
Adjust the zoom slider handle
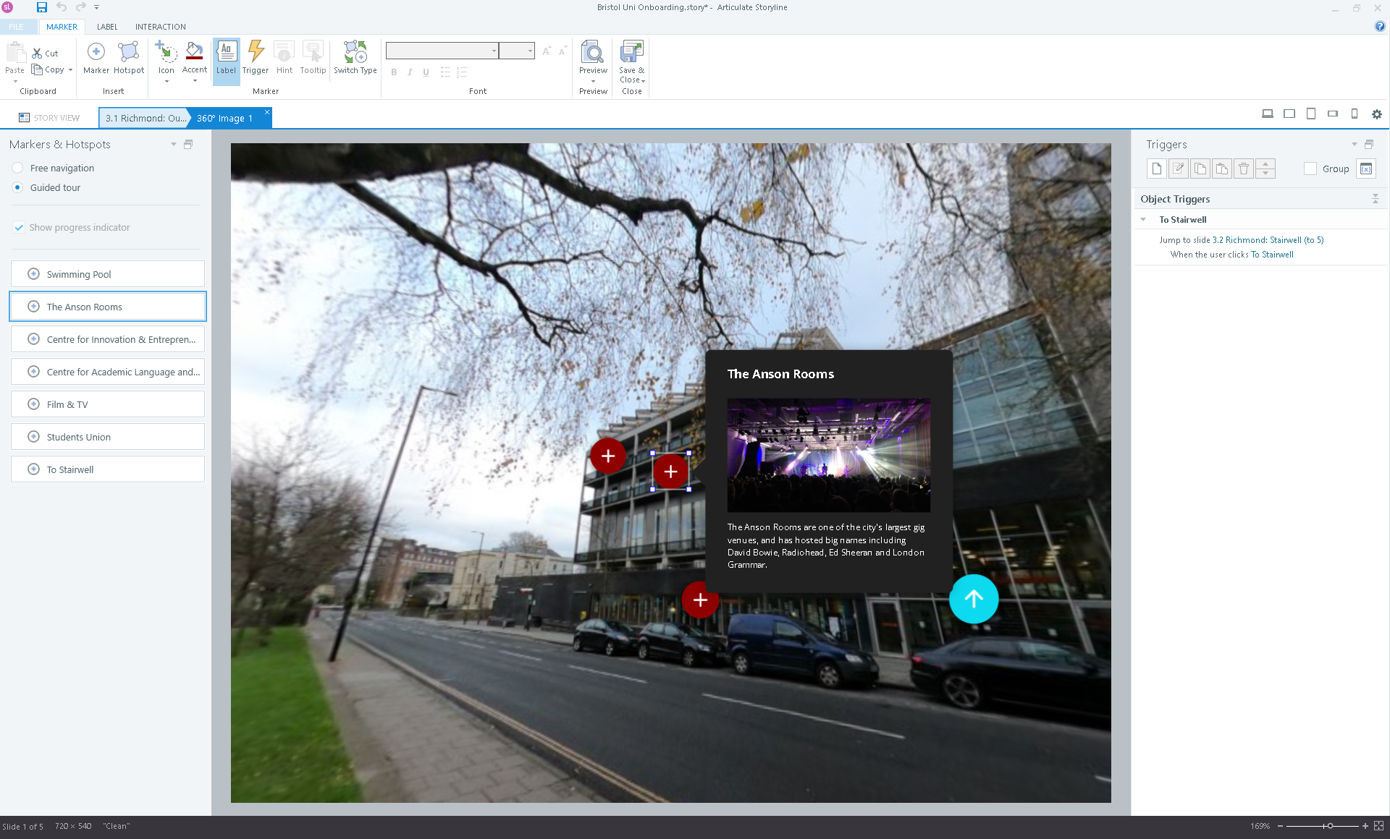(1330, 826)
